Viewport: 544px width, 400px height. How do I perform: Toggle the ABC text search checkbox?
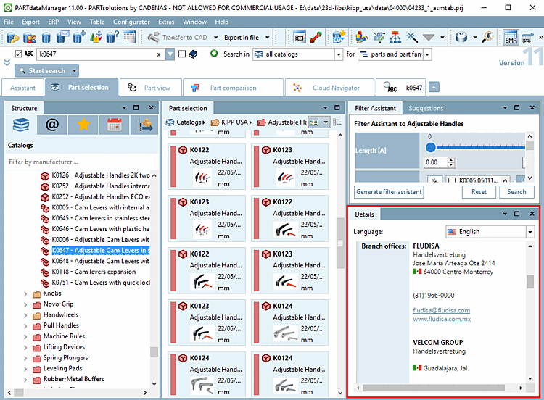coord(18,54)
